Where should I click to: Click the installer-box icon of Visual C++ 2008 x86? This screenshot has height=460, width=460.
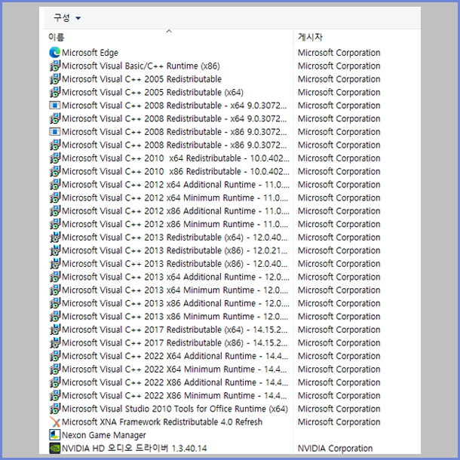point(55,145)
